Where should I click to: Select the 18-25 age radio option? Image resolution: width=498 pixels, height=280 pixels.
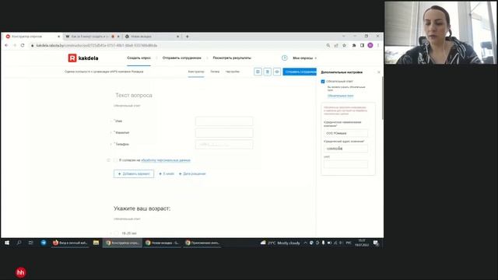click(116, 233)
